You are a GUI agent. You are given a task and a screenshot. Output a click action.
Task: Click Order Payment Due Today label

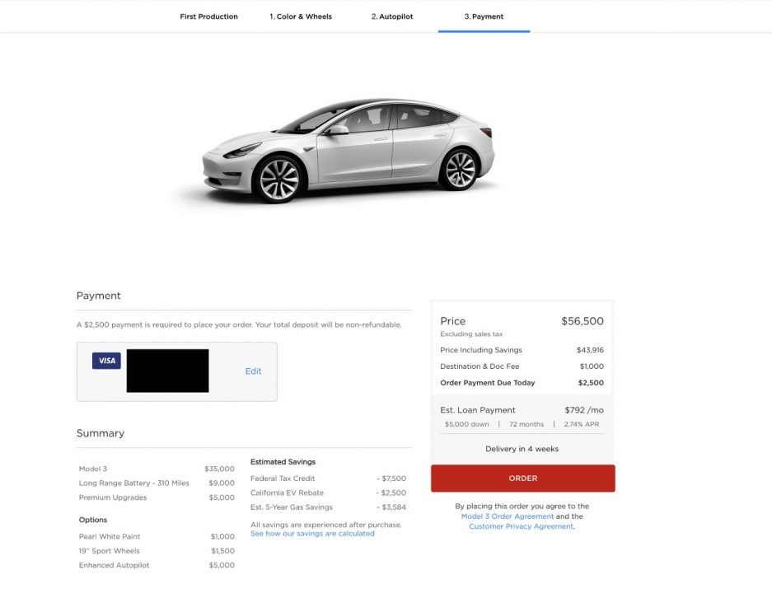[x=488, y=382]
